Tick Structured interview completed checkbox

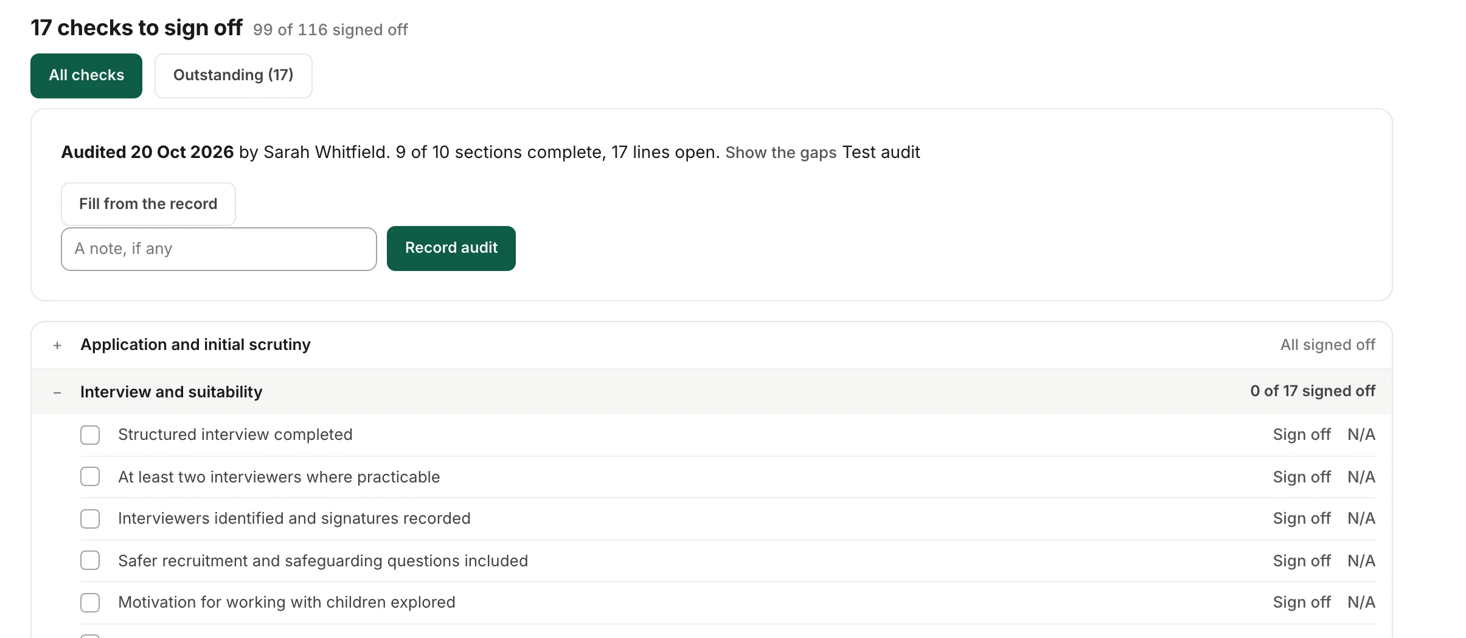90,435
